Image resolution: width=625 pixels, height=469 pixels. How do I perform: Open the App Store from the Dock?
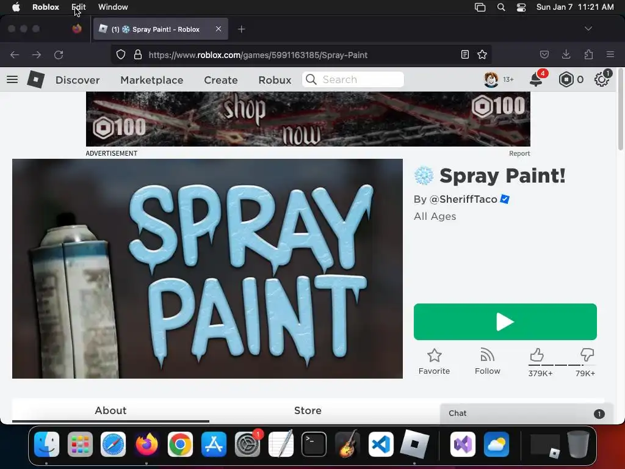[x=214, y=444]
